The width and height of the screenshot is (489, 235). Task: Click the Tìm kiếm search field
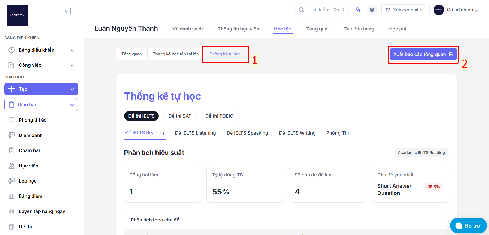pyautogui.click(x=321, y=10)
